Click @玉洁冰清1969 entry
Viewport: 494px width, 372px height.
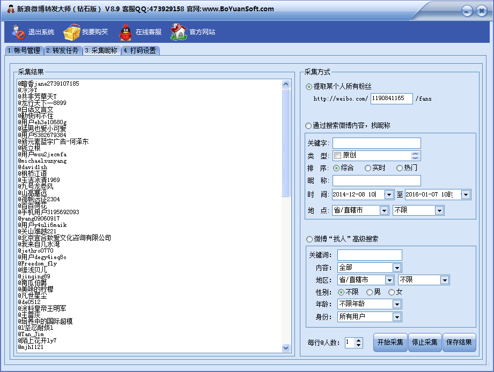[39, 180]
